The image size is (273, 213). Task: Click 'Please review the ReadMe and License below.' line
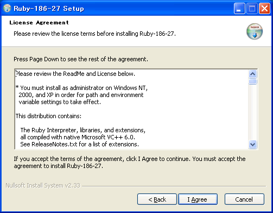click(75, 74)
